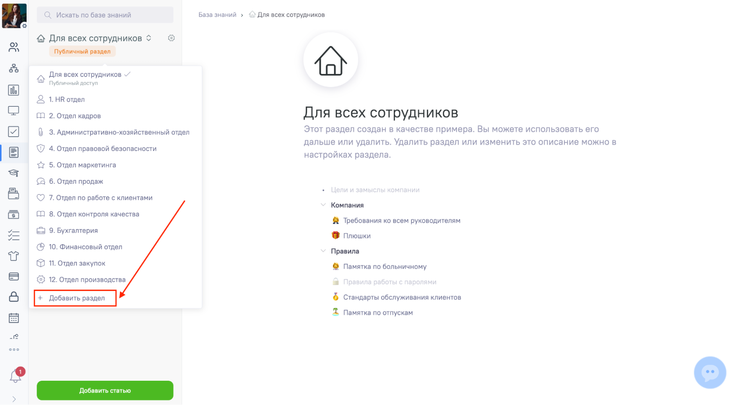Click the notifications bell icon
Viewport: 746px width, 405px height.
pos(15,376)
